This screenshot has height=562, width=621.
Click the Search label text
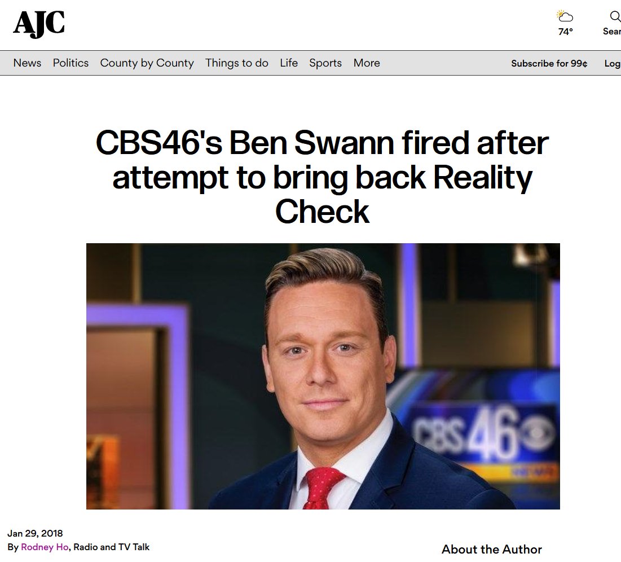pos(612,31)
